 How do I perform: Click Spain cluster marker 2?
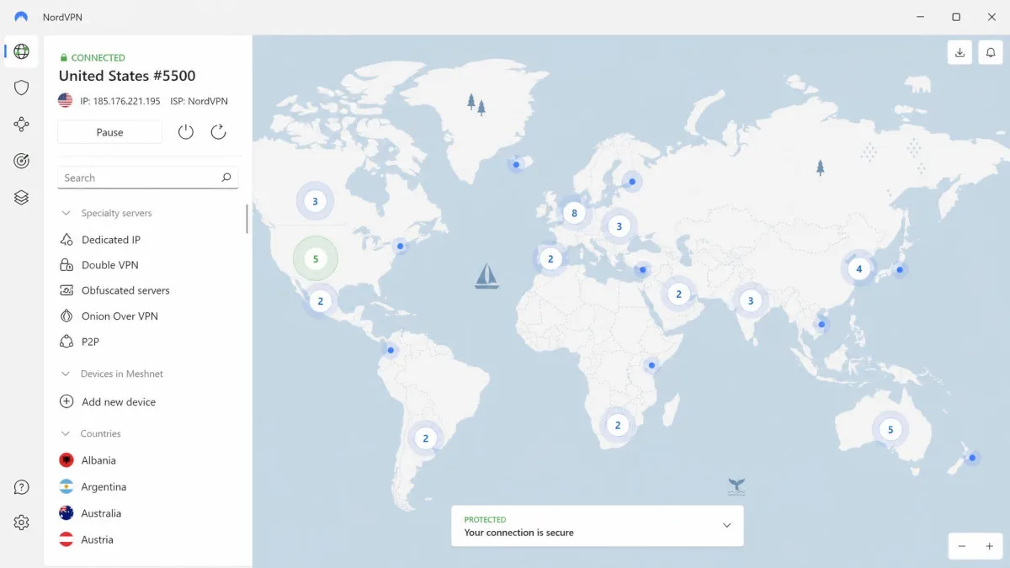tap(550, 258)
